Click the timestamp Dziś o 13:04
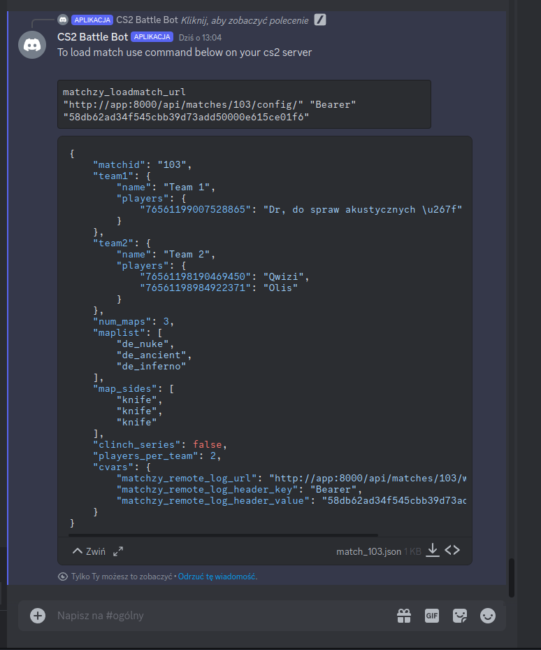Viewport: 541px width, 650px height. coord(200,38)
